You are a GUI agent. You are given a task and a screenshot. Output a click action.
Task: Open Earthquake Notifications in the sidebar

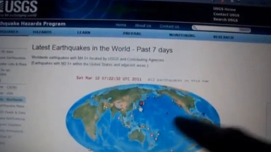12,119
